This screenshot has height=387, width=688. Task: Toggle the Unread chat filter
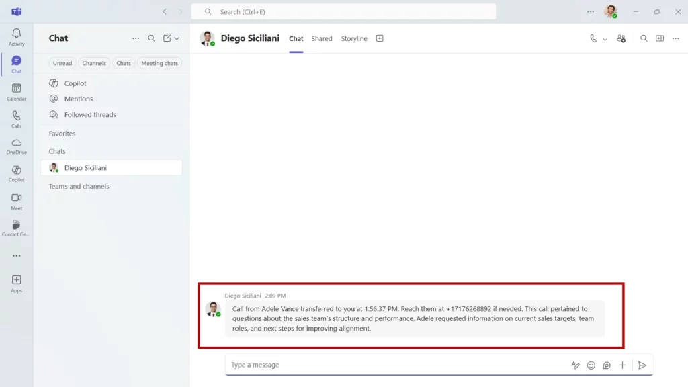coord(62,63)
